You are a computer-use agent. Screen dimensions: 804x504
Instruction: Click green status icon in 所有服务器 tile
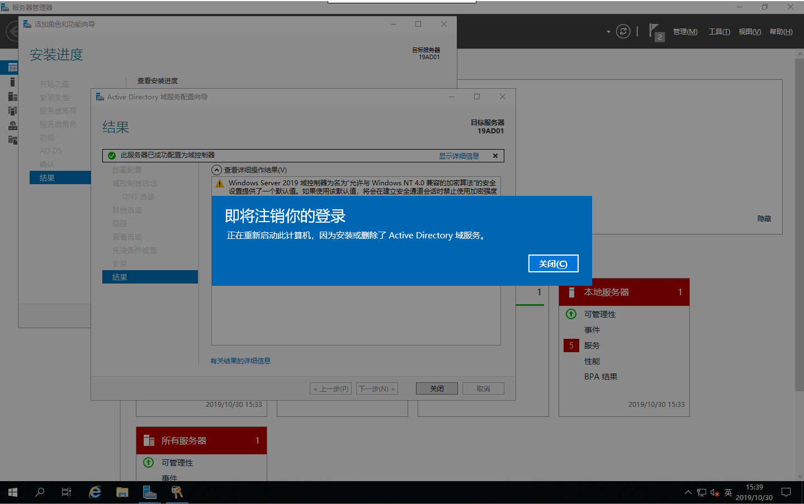(x=148, y=462)
